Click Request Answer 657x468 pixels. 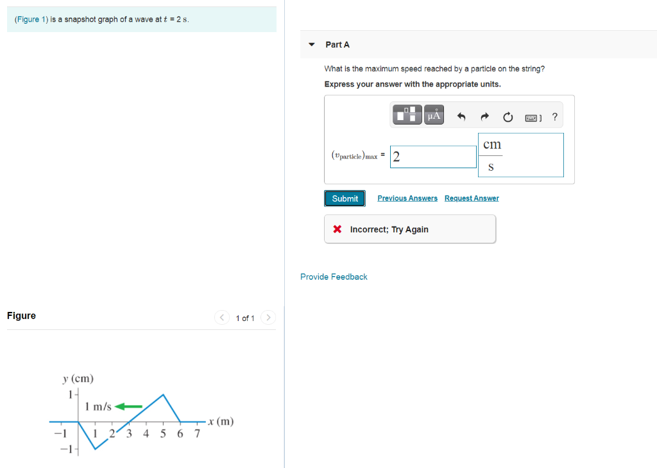(x=472, y=198)
